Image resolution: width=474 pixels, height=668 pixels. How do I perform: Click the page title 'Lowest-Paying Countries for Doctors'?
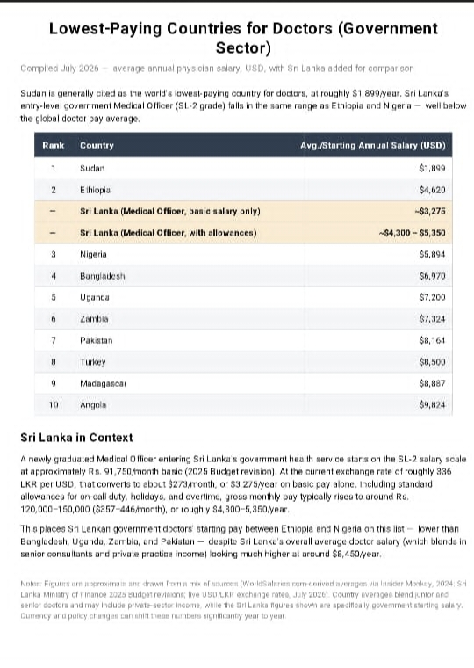point(243,38)
